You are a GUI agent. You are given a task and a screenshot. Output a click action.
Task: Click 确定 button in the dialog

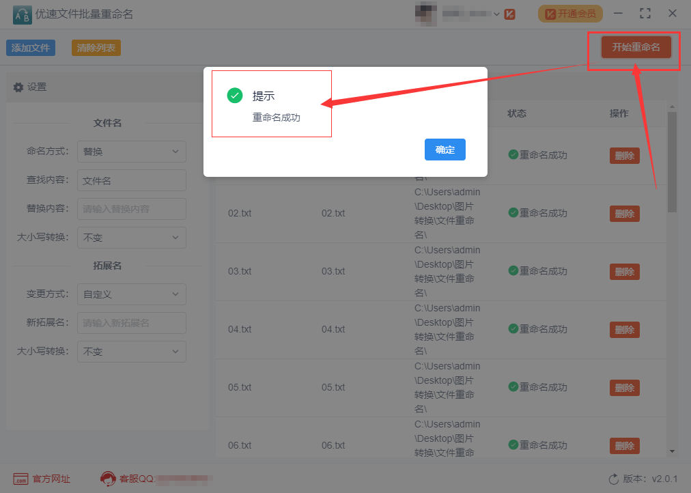click(x=445, y=150)
